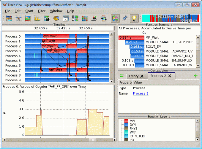Open the Edit menu
This screenshot has height=149, width=202.
18,11
